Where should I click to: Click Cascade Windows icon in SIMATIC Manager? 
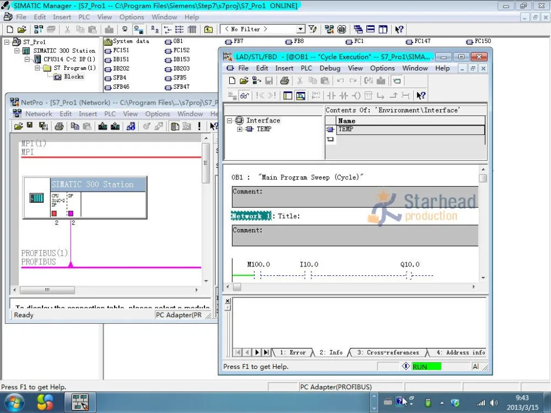pos(358,30)
